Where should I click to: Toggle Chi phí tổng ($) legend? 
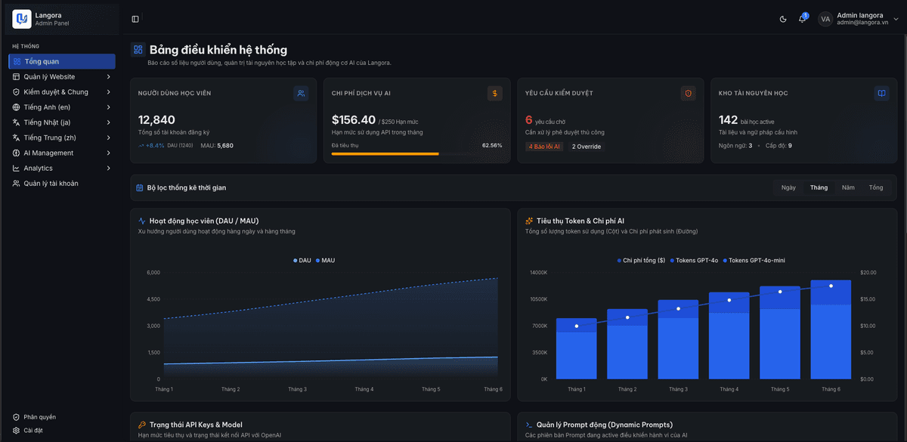tap(641, 260)
